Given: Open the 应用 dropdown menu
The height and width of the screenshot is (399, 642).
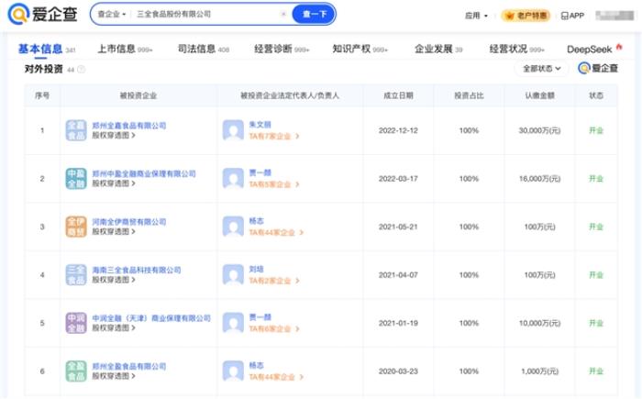Looking at the screenshot, I should (476, 16).
